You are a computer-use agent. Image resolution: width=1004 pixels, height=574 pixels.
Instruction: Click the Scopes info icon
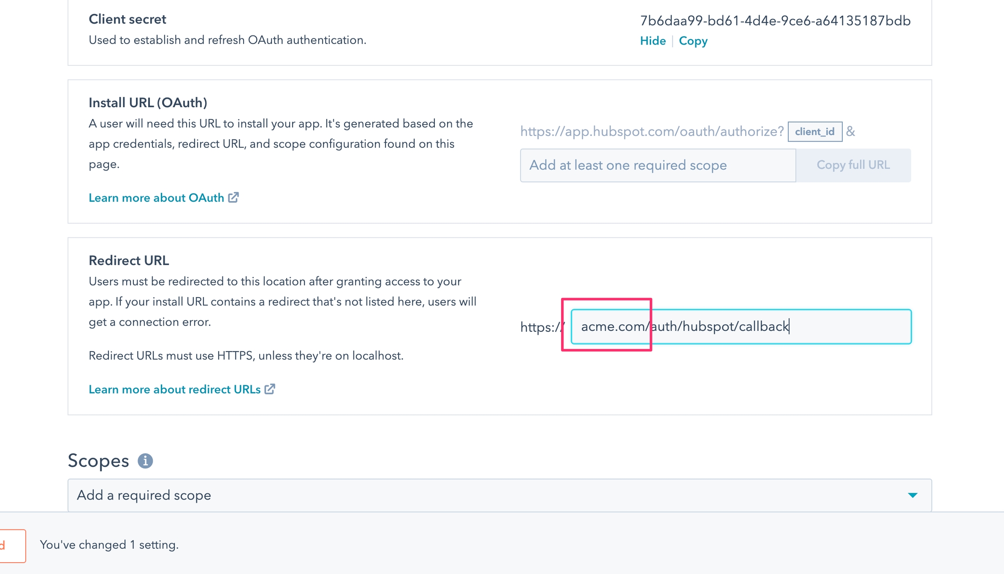(x=145, y=461)
